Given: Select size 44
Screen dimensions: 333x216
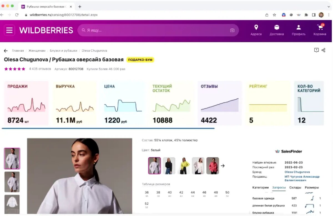Looking at the screenshot, I should [193, 194].
